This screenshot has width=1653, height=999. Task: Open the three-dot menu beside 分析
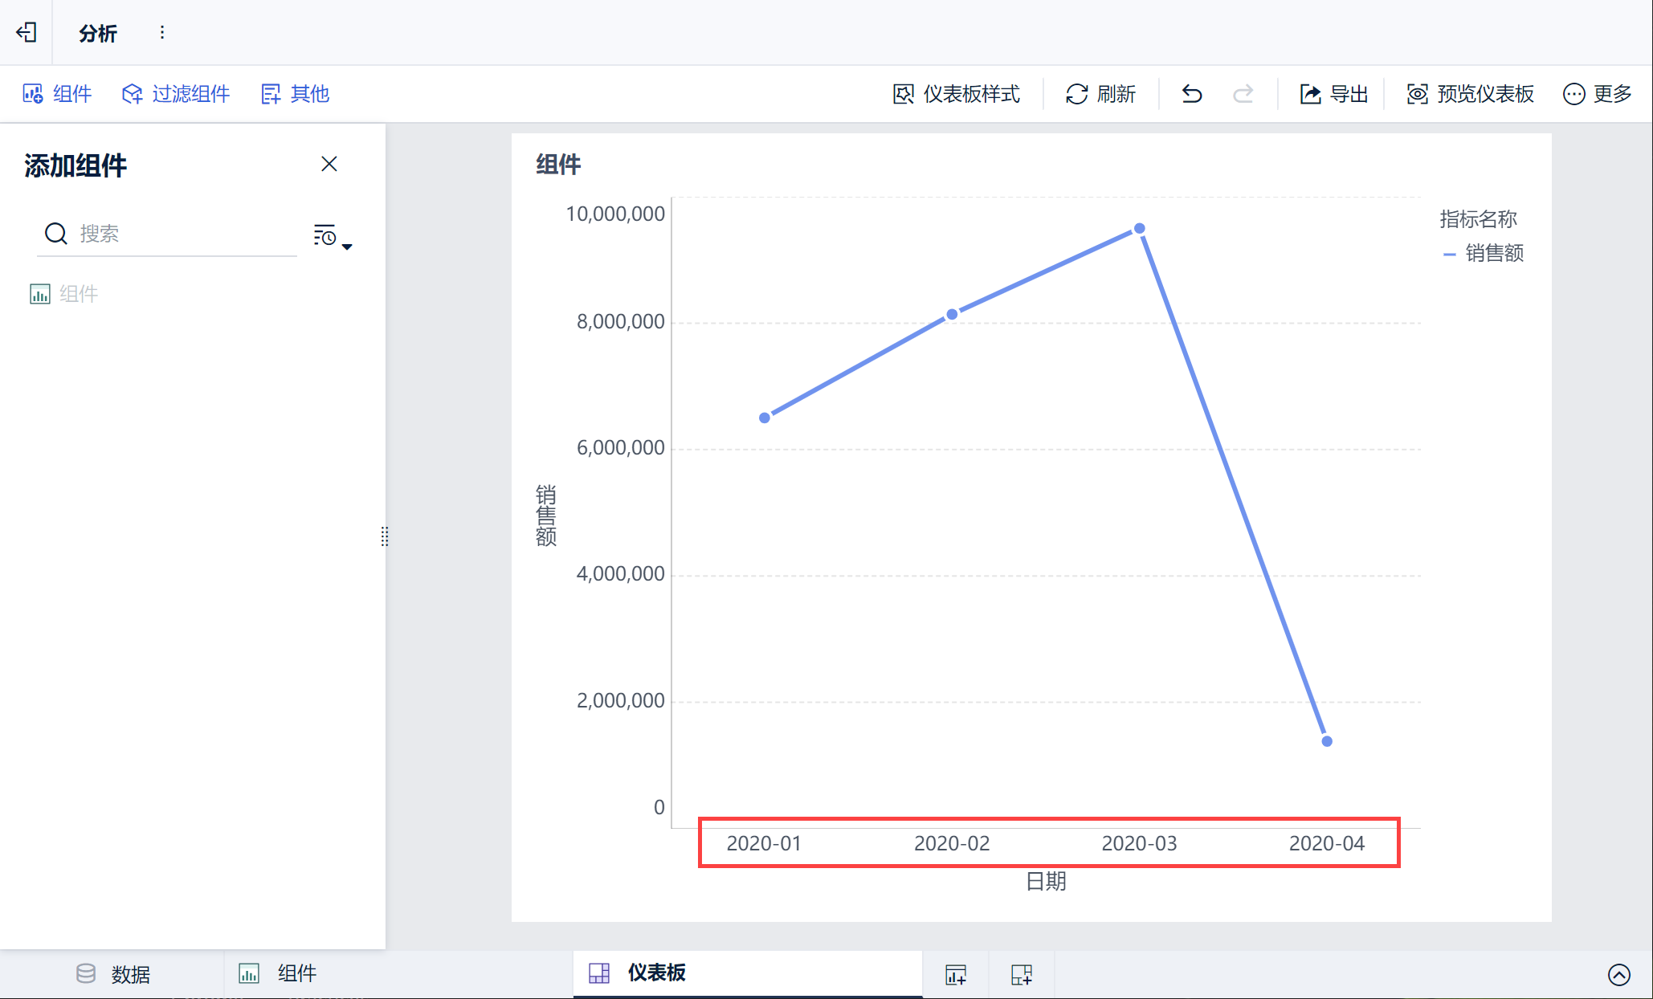pyautogui.click(x=162, y=32)
